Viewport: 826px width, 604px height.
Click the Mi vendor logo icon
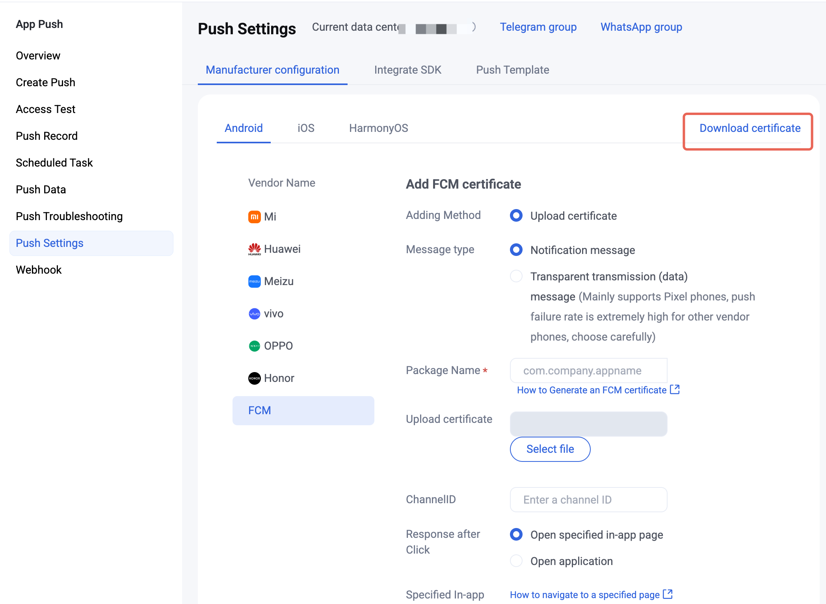[254, 217]
